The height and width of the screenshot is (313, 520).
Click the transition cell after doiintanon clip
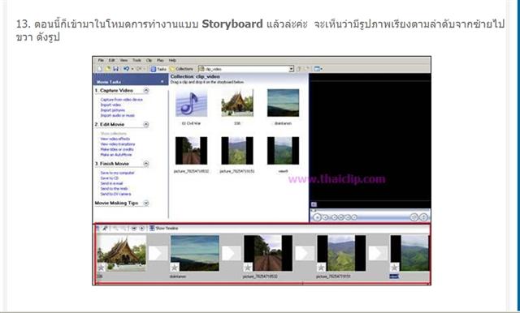[231, 254]
